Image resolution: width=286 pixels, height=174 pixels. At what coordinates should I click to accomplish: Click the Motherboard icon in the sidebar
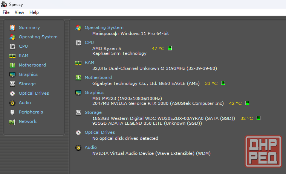12,65
